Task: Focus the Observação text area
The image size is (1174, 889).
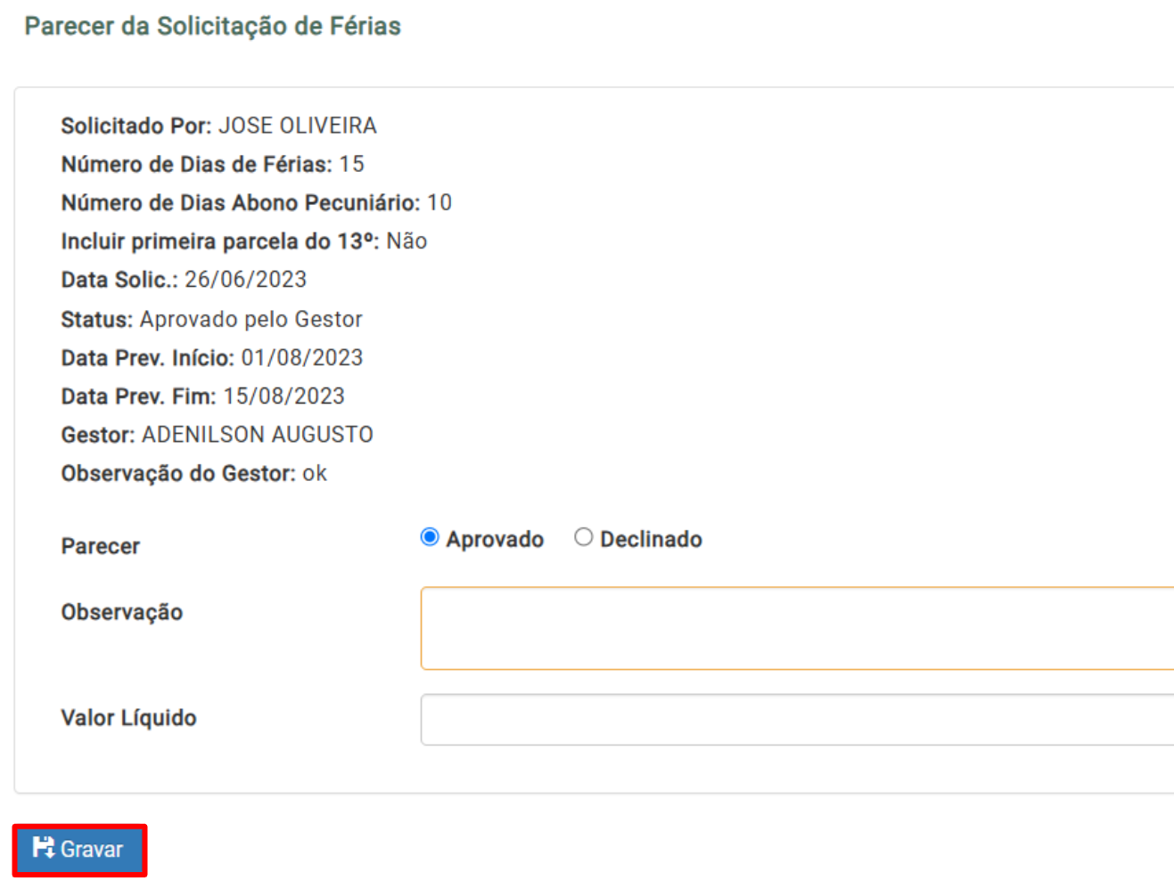Action: click(797, 628)
